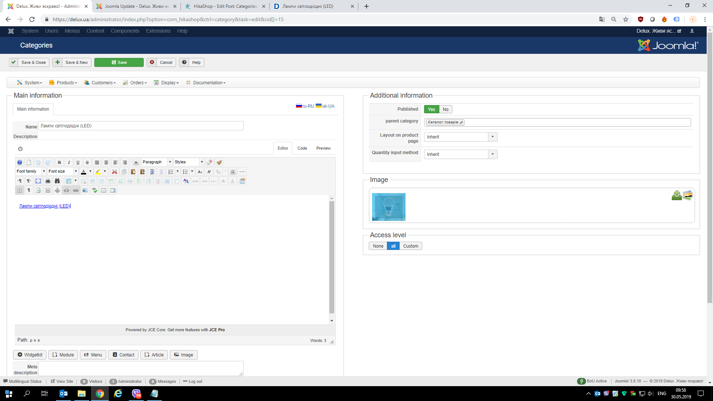Screen dimensions: 713x401
Task: Click the scissors cut icon
Action: [x=115, y=172]
